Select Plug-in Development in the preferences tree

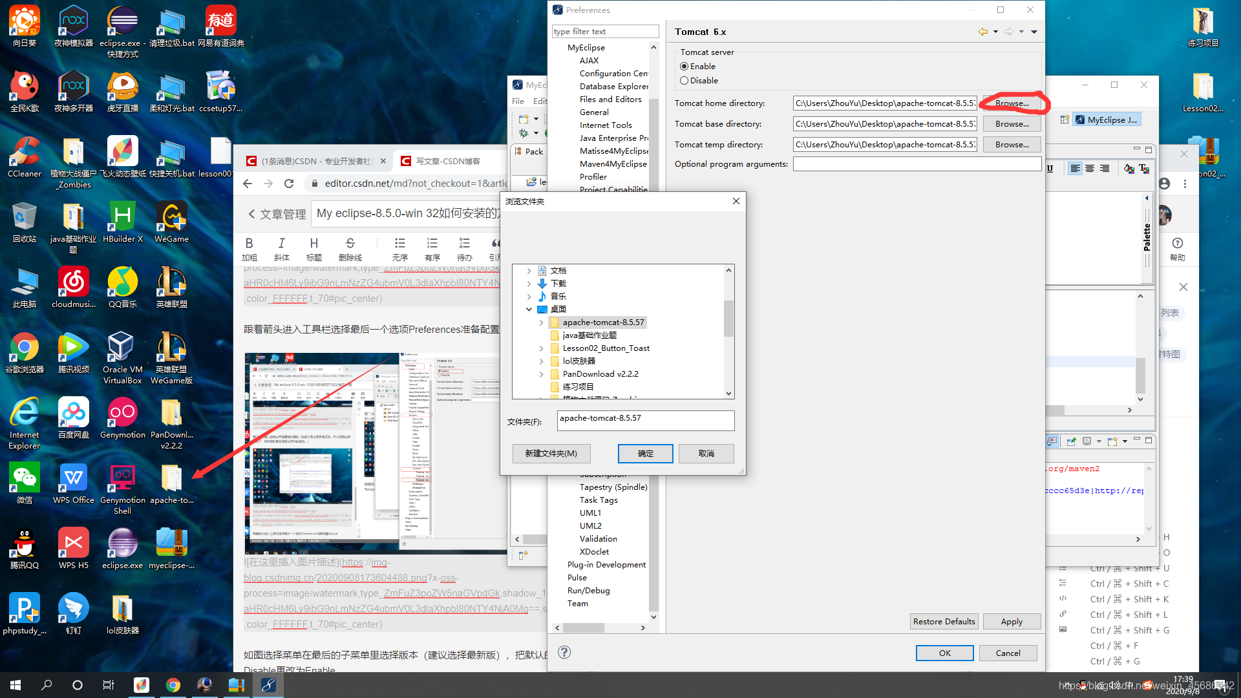(x=606, y=565)
